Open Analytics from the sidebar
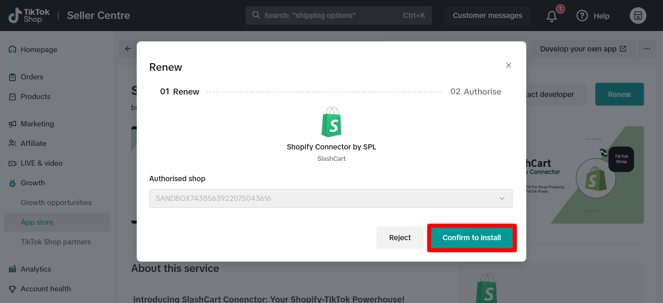The height and width of the screenshot is (303, 663). tap(36, 269)
